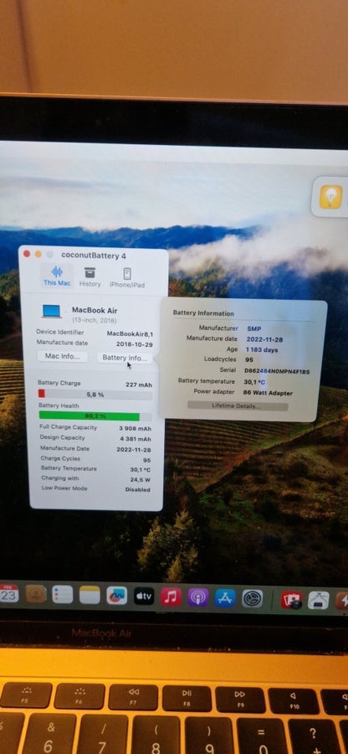Open the Notes app in Dock
The height and width of the screenshot is (754, 348).
pyautogui.click(x=90, y=596)
